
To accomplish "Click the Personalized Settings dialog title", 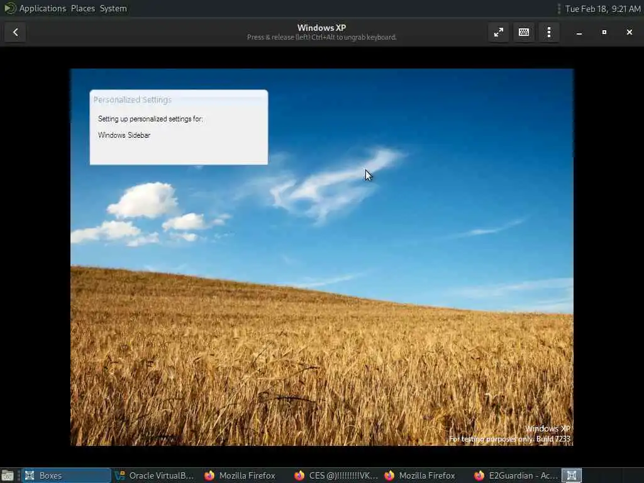I will [x=132, y=100].
